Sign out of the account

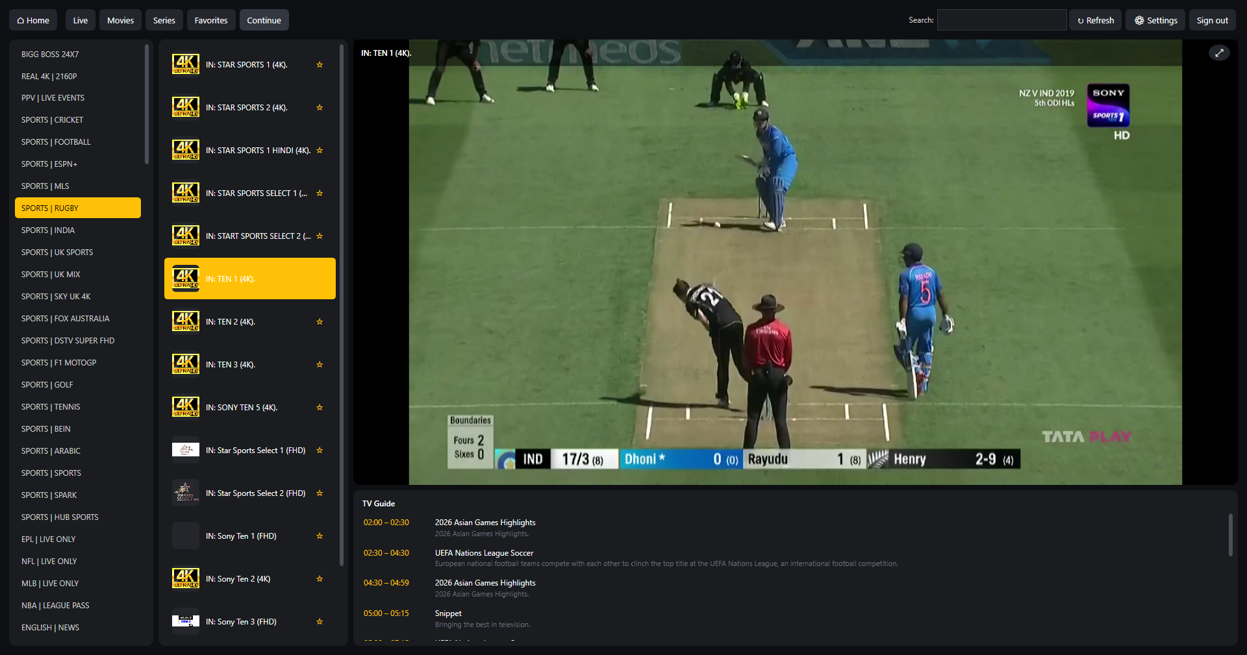pos(1213,20)
